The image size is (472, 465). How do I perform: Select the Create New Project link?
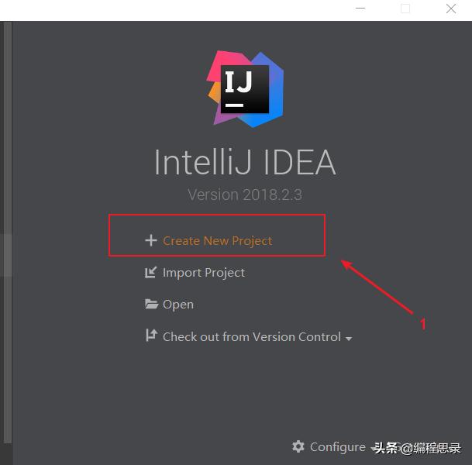[x=217, y=241]
